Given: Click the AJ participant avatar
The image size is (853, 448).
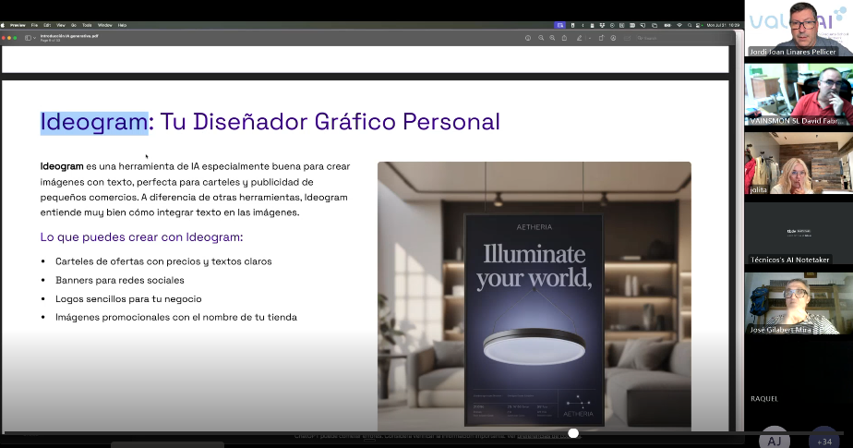Looking at the screenshot, I should [x=775, y=439].
